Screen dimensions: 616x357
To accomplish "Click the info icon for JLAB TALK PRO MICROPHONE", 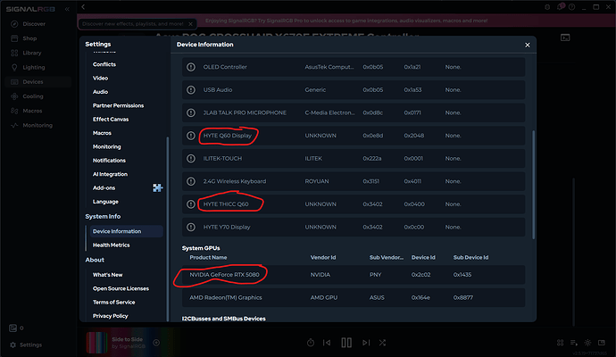I will [191, 112].
